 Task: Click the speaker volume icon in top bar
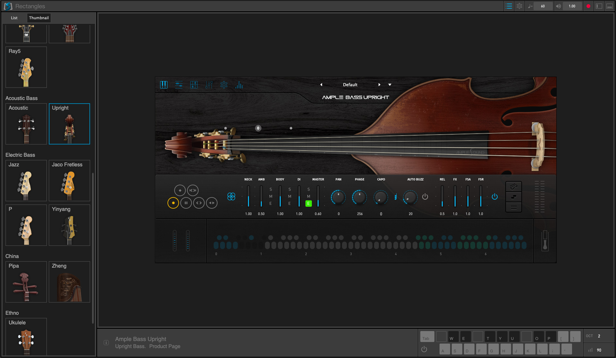(x=559, y=6)
